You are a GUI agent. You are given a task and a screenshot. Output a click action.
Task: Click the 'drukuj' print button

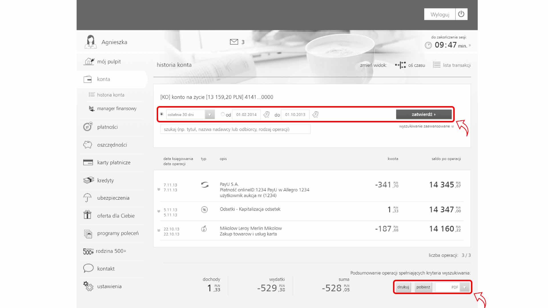(403, 287)
